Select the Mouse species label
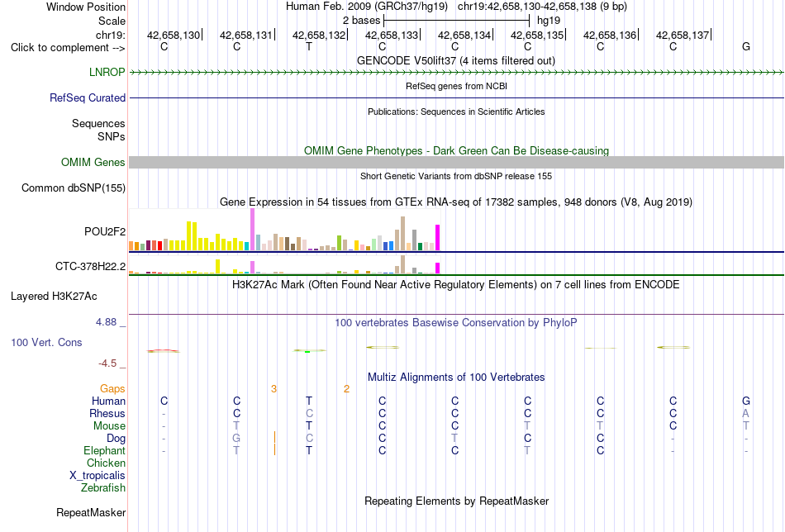Image resolution: width=785 pixels, height=532 pixels. 109,426
